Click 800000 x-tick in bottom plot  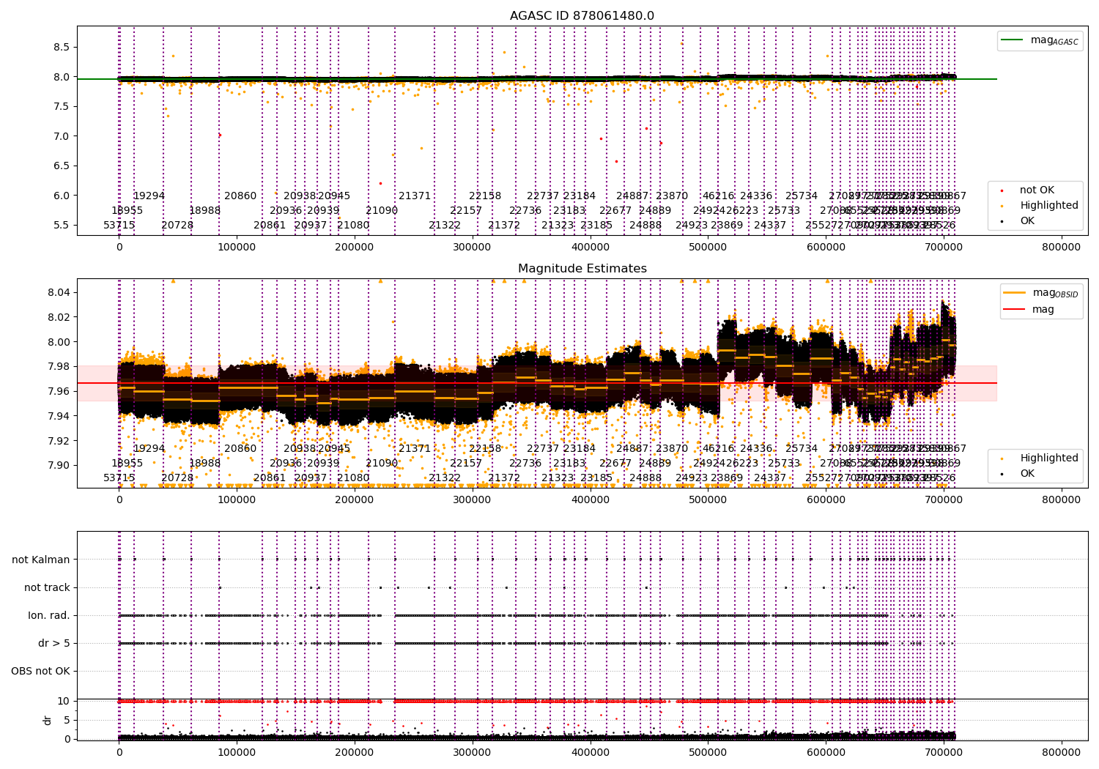point(1062,752)
